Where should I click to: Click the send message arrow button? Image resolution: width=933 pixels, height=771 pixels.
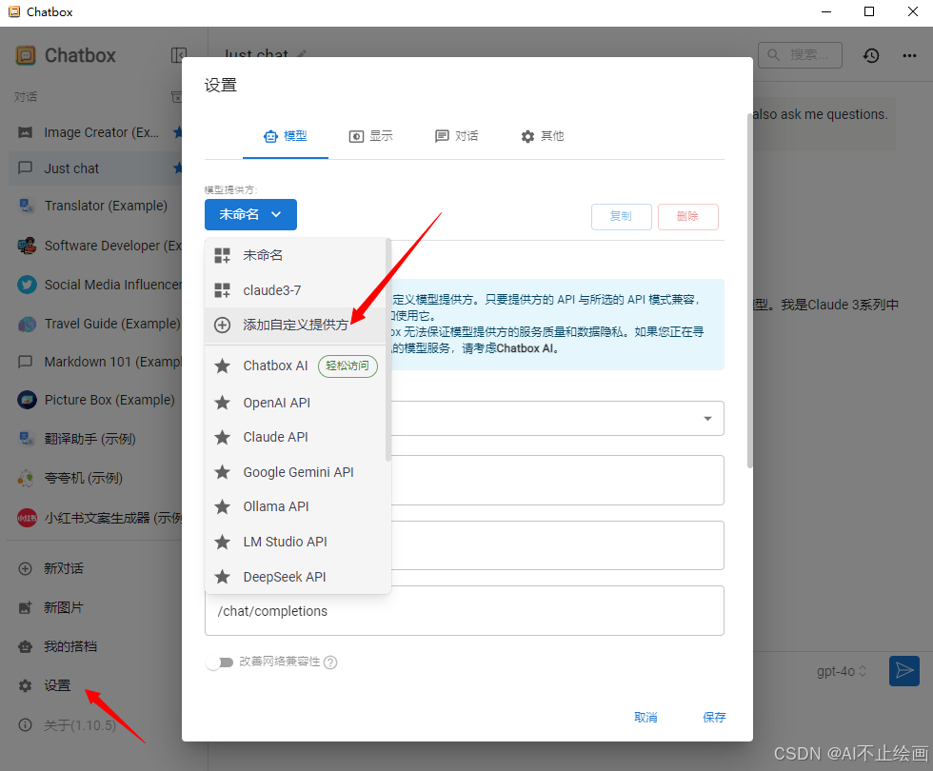pos(904,671)
